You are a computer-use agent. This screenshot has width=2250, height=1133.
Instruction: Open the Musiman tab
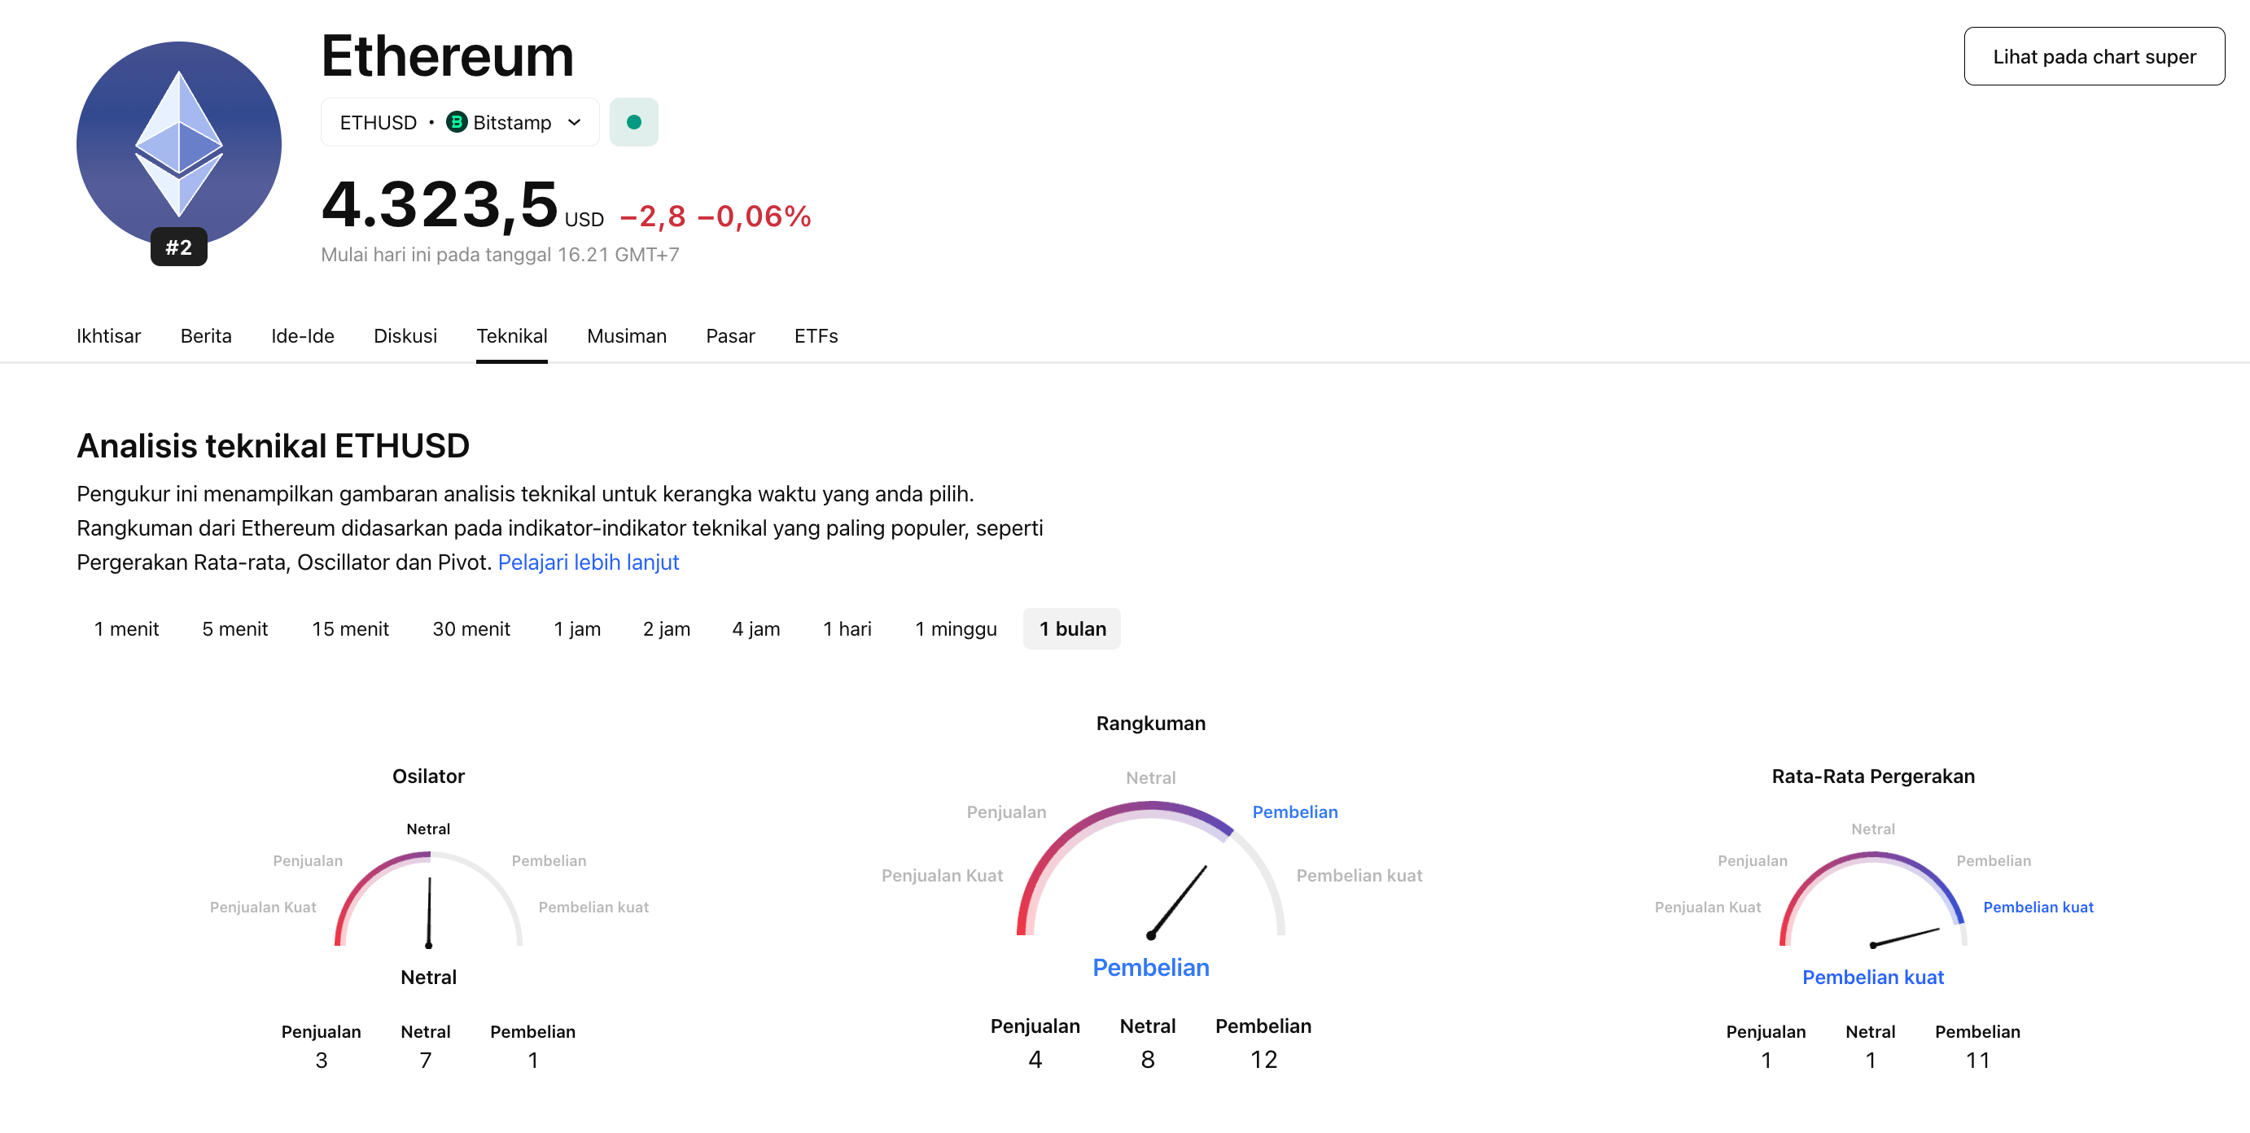[626, 336]
